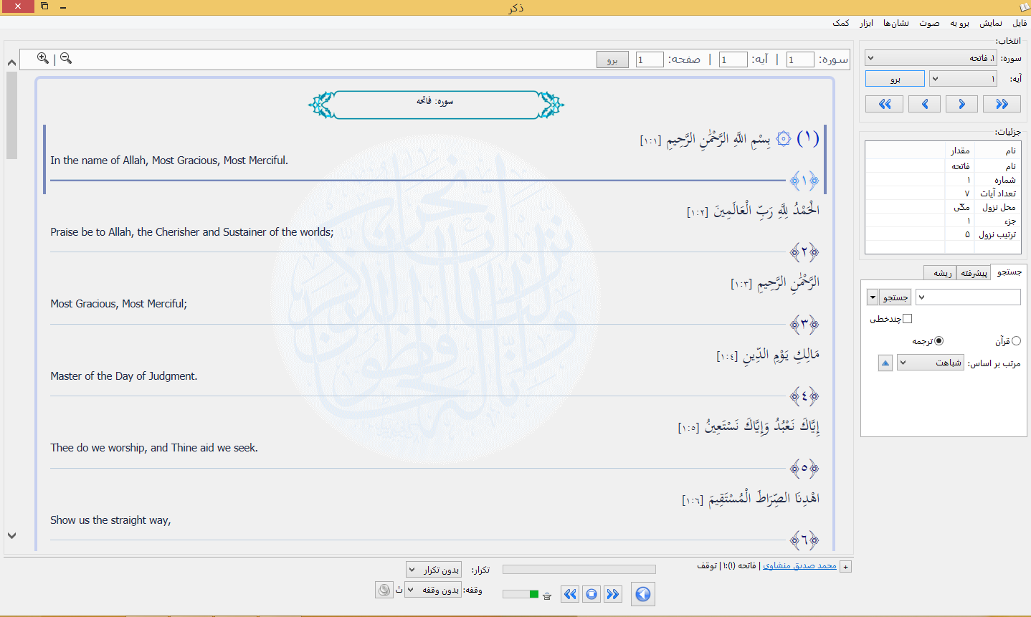The width and height of the screenshot is (1031, 617).
Task: Click برو button in the top bar
Action: (x=612, y=59)
